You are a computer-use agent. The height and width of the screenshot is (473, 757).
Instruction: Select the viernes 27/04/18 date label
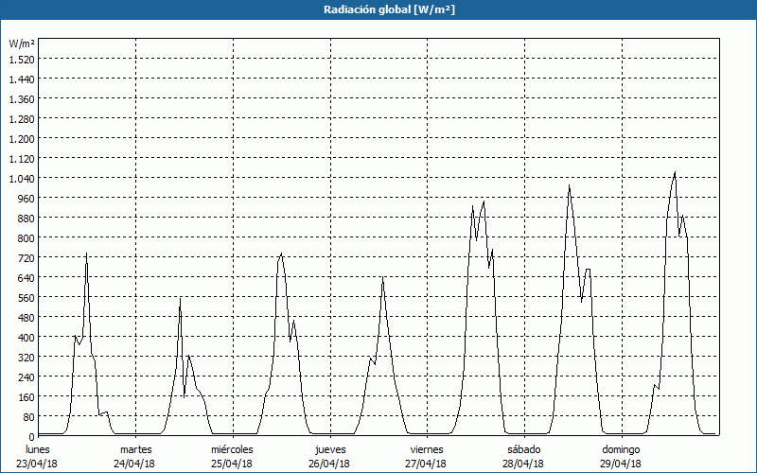(427, 456)
